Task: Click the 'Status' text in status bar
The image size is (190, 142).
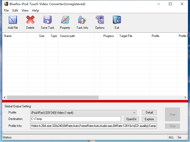Action: (7, 137)
